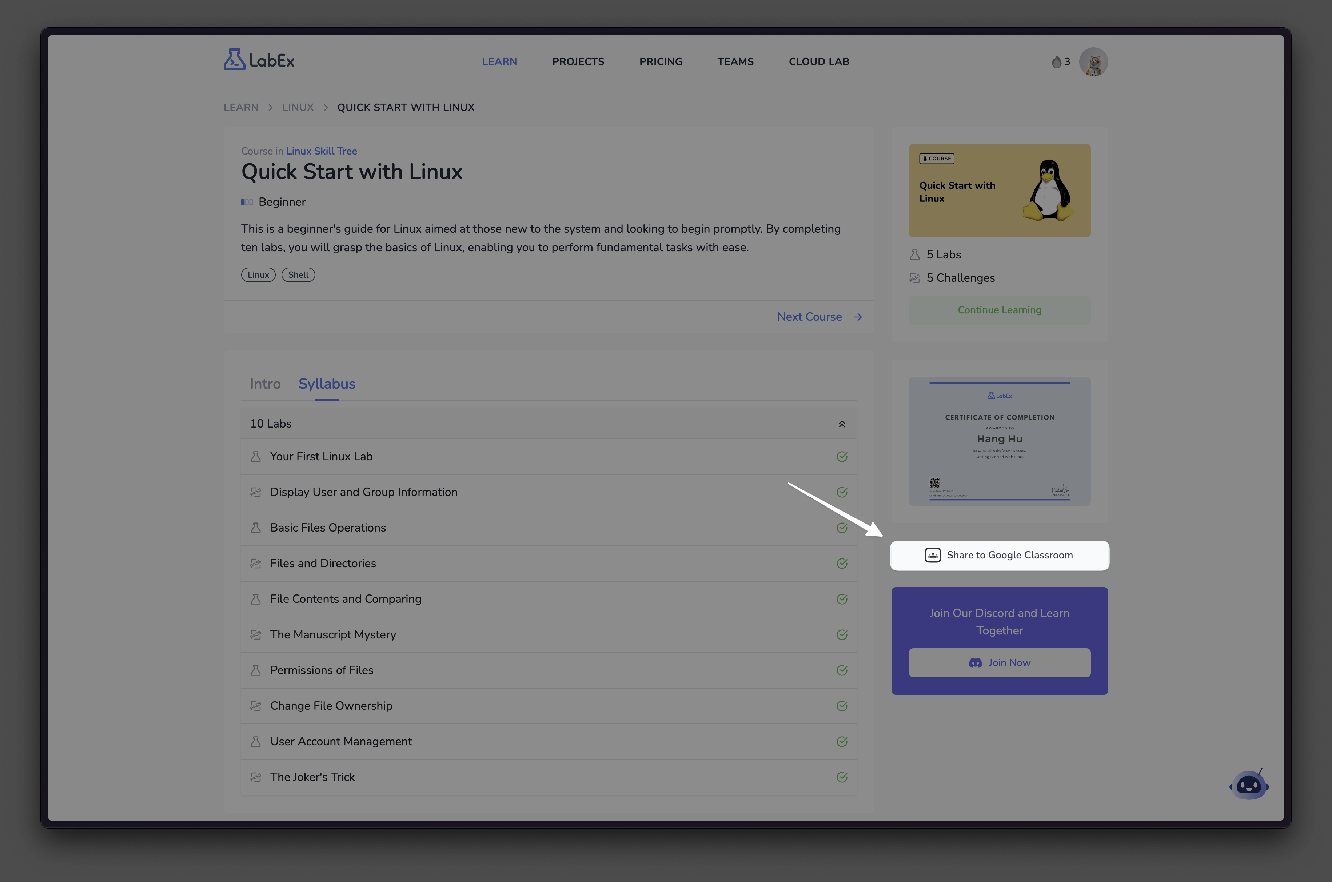1332x882 pixels.
Task: Open the certificate of completion thumbnail
Action: click(x=1000, y=441)
